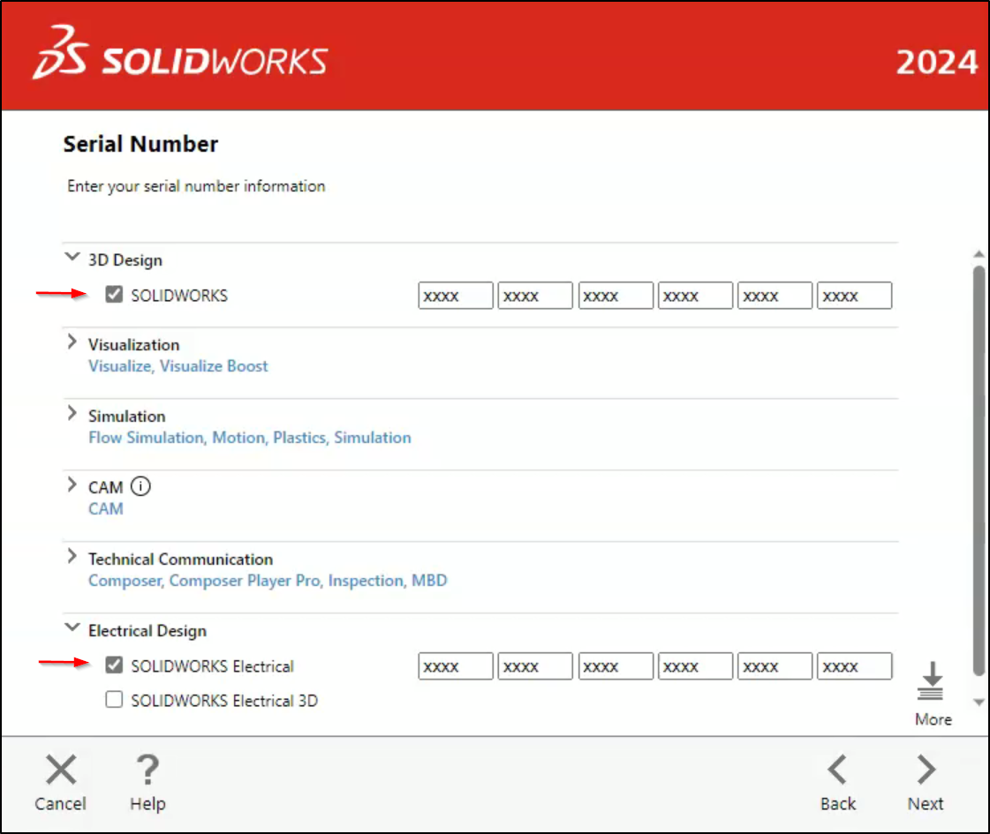The height and width of the screenshot is (834, 990).
Task: Click the Flow Simulation, Motion, Plastics link
Action: coord(249,437)
